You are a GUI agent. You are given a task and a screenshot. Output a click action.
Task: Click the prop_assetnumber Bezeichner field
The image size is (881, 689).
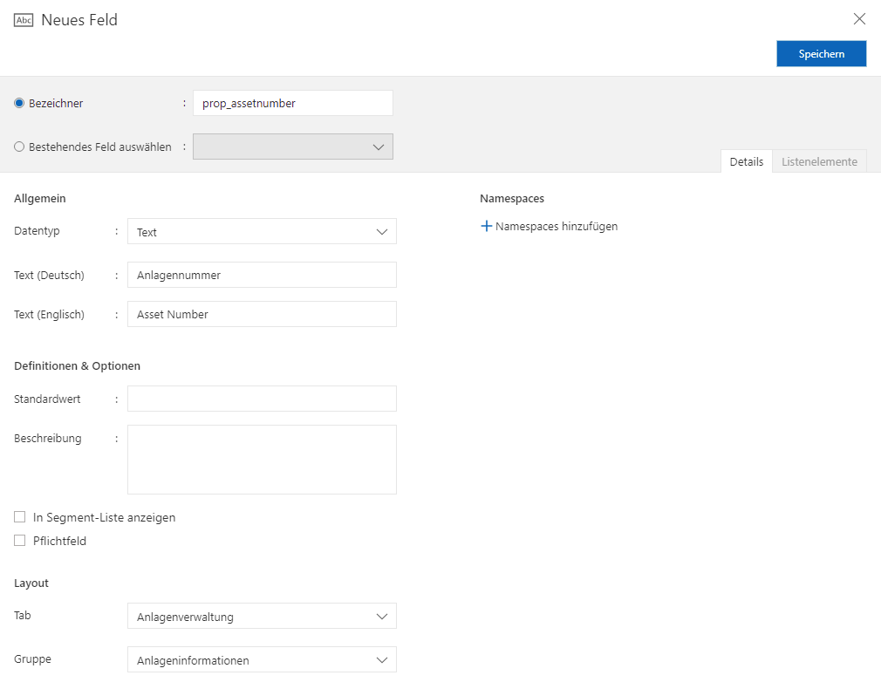click(292, 102)
